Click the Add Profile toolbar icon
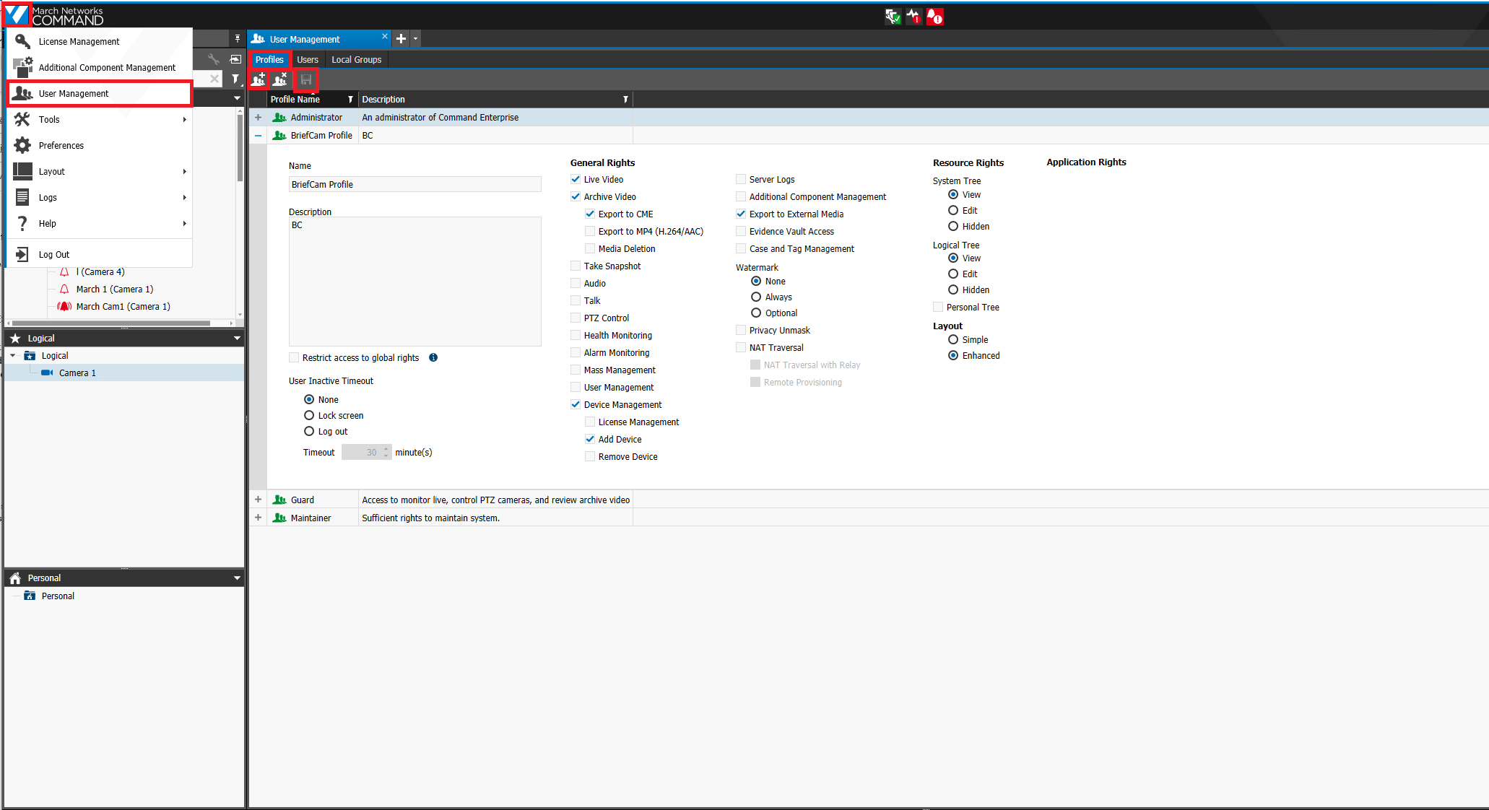This screenshot has height=810, width=1489. [x=259, y=79]
